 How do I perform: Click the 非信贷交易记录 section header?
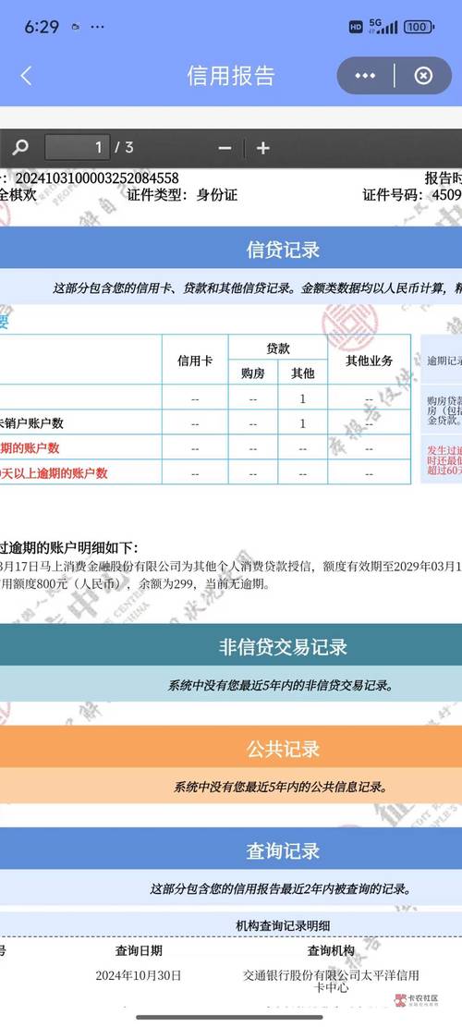283,647
